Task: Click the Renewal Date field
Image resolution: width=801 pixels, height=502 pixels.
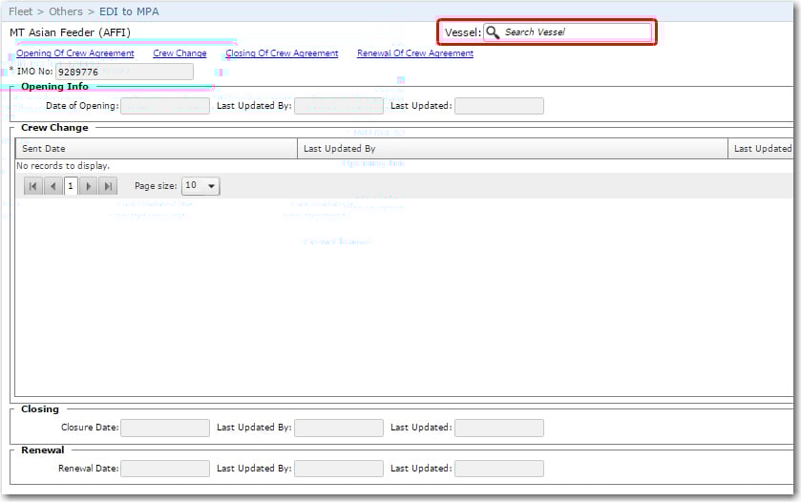Action: pyautogui.click(x=164, y=469)
